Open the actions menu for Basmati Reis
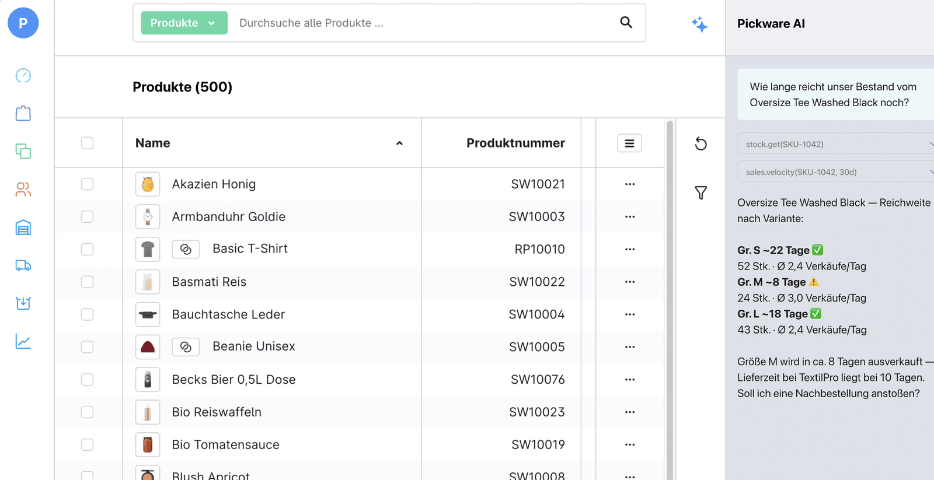This screenshot has height=480, width=934. (x=629, y=282)
